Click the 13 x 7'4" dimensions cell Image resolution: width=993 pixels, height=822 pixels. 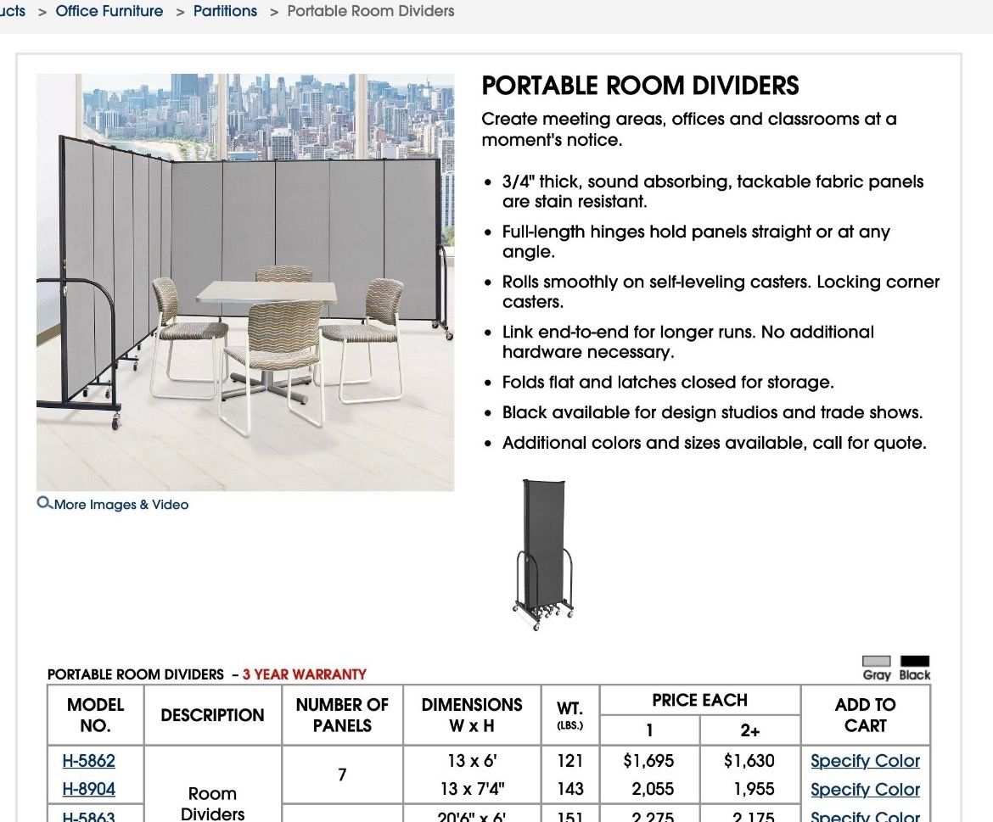472,789
